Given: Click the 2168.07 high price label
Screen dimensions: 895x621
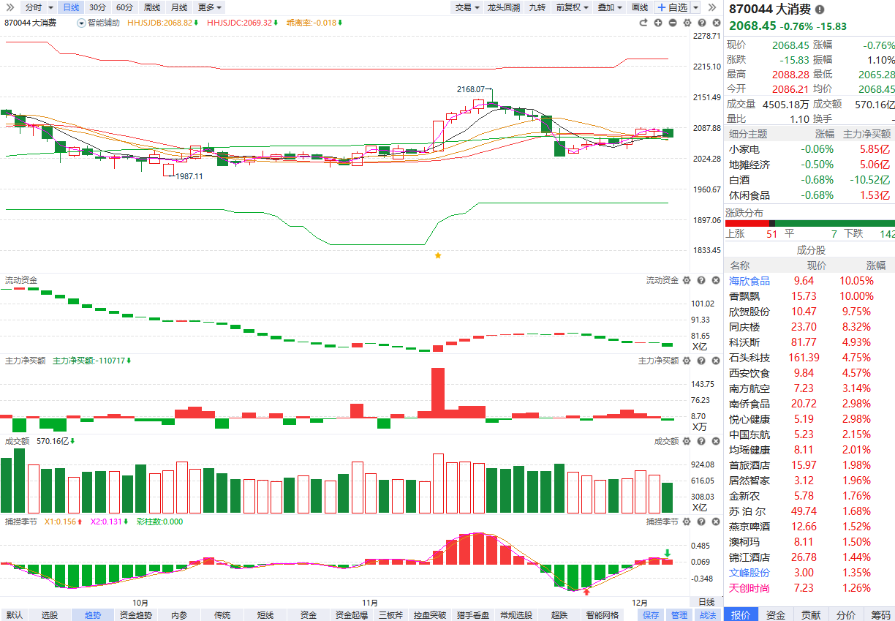Looking at the screenshot, I should 471,89.
